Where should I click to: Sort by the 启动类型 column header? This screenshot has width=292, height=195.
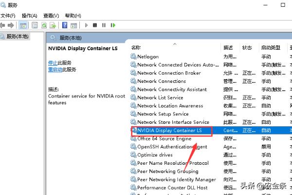(271, 48)
